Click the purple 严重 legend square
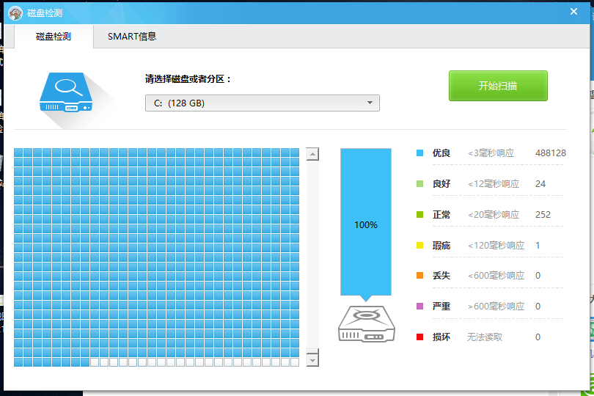594x396 pixels. [x=420, y=307]
